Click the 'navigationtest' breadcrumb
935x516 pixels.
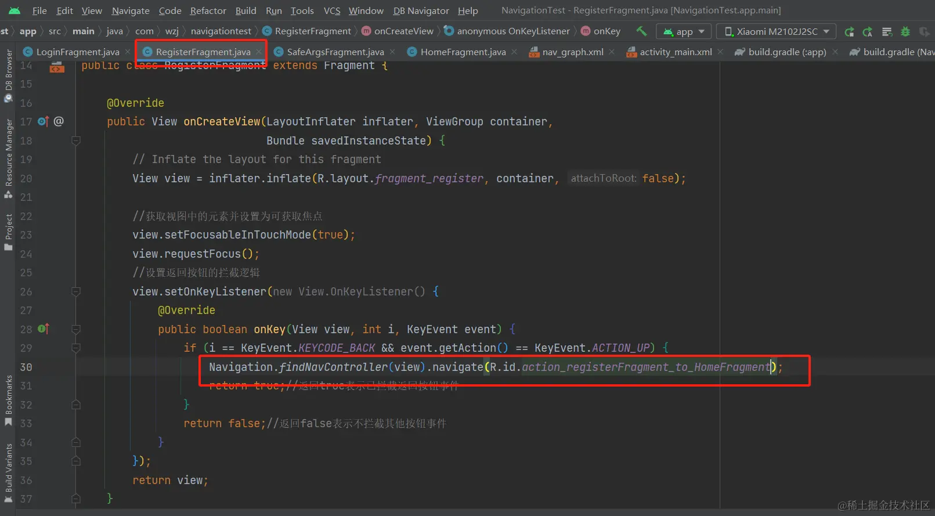coord(221,31)
